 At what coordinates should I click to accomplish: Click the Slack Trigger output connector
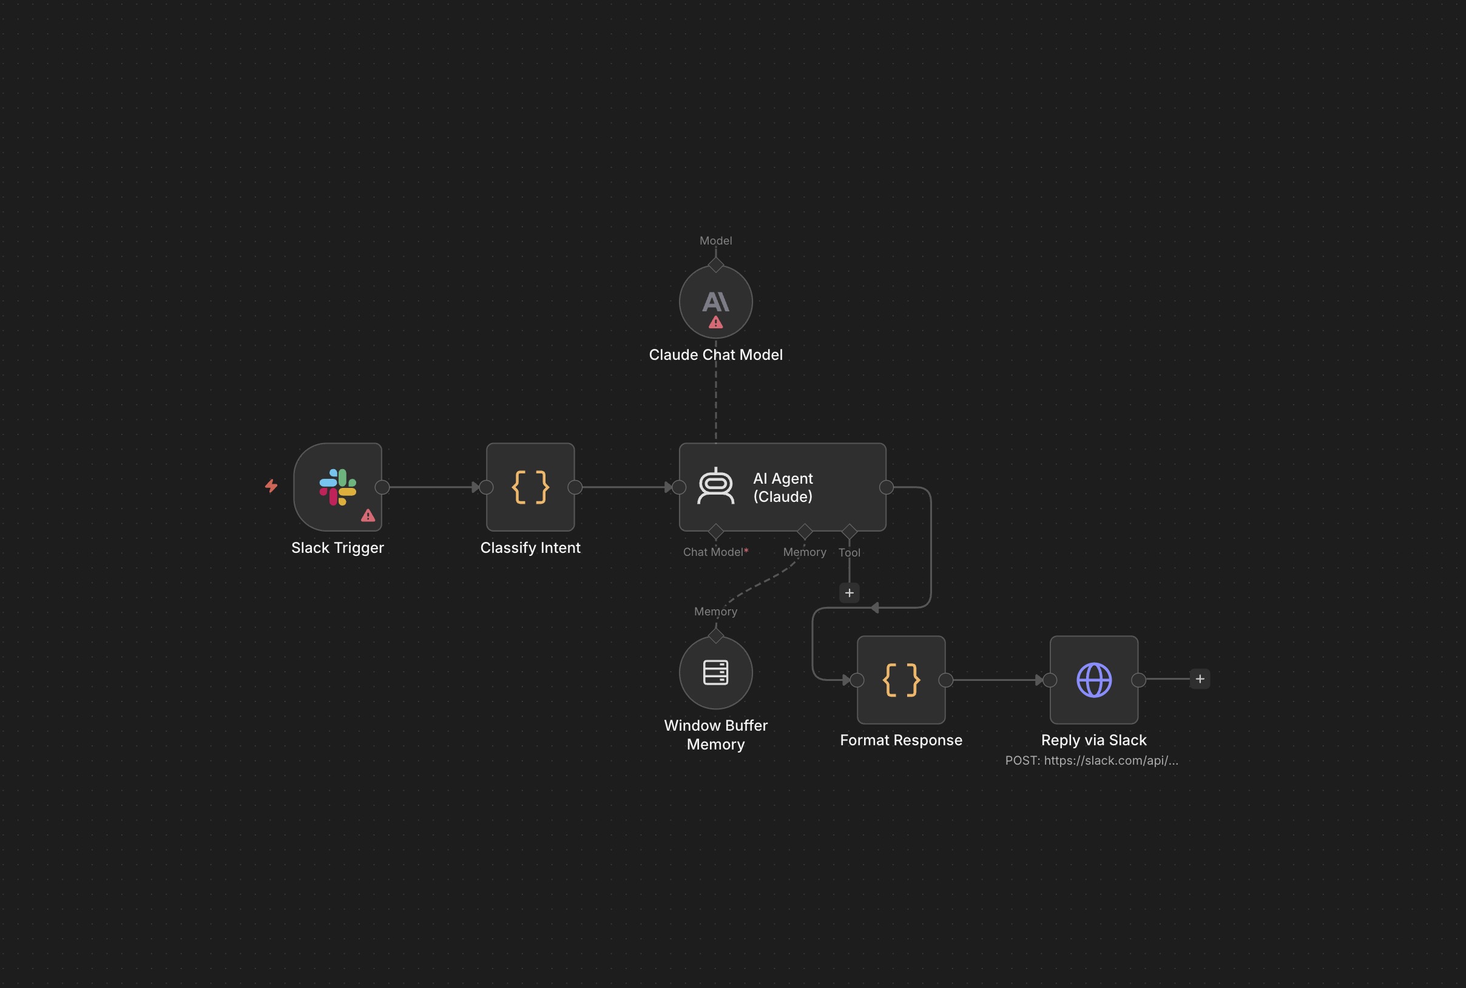point(382,487)
